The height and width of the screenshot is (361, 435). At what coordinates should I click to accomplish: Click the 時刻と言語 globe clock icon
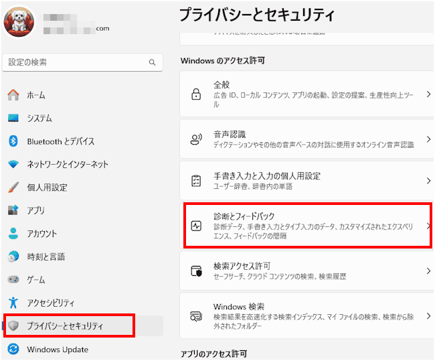pos(13,257)
